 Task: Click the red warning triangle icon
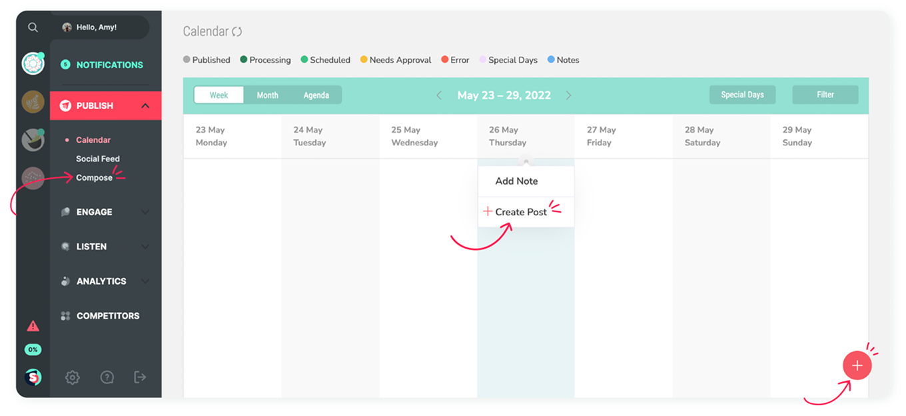pyautogui.click(x=33, y=326)
